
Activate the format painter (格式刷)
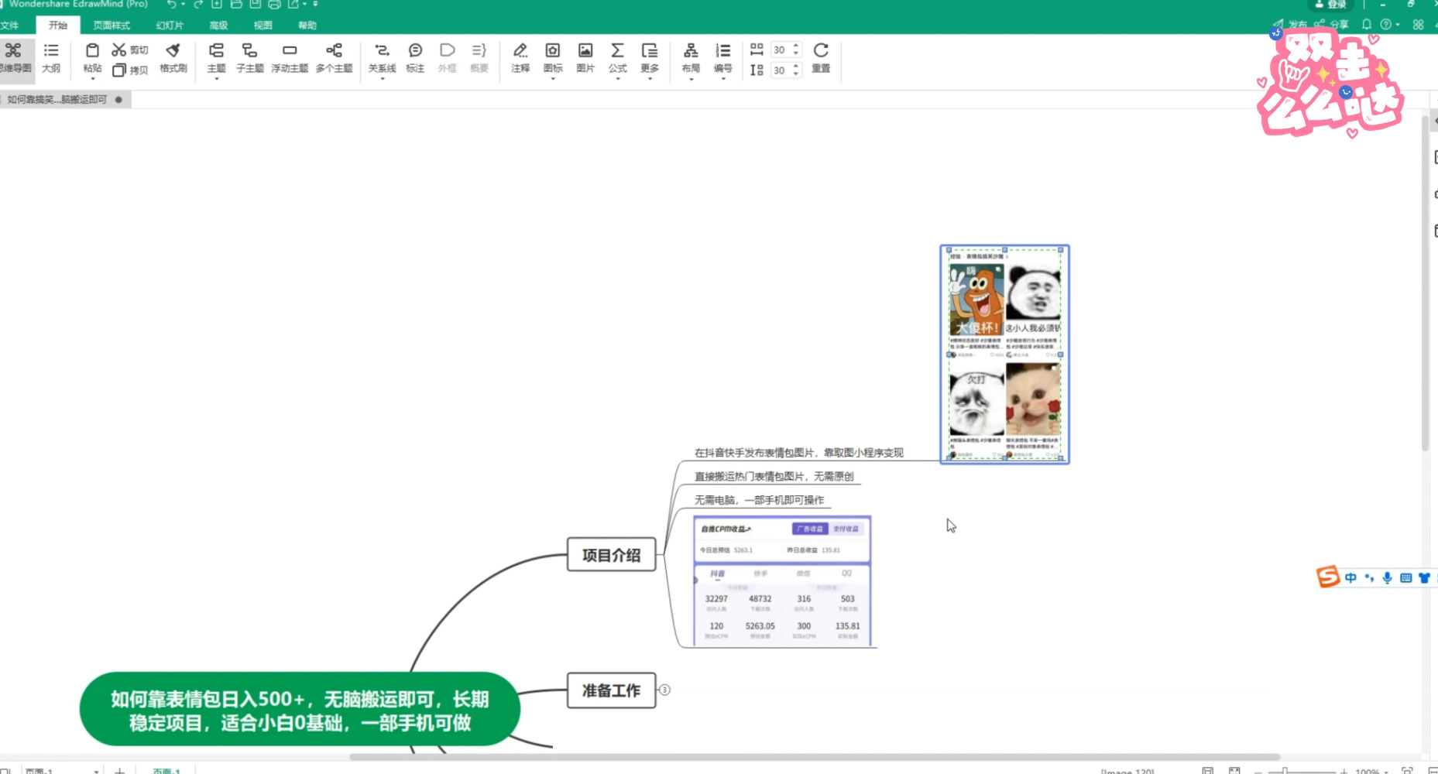[172, 58]
